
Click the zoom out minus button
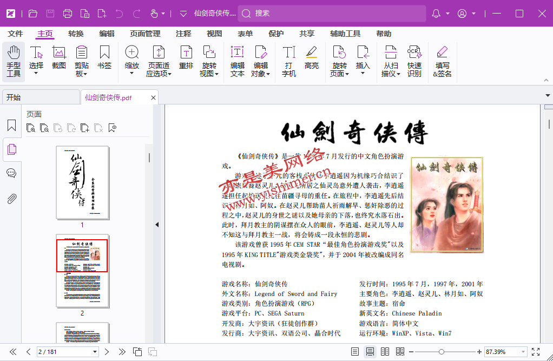(x=411, y=352)
